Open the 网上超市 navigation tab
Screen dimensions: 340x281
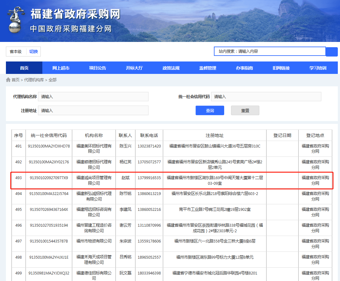(x=61, y=68)
